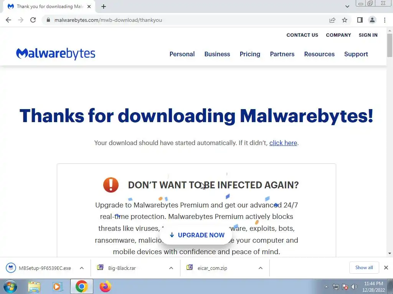Viewport: 393px width, 294px height.
Task: Toggle the side panel icon
Action: [x=360, y=20]
